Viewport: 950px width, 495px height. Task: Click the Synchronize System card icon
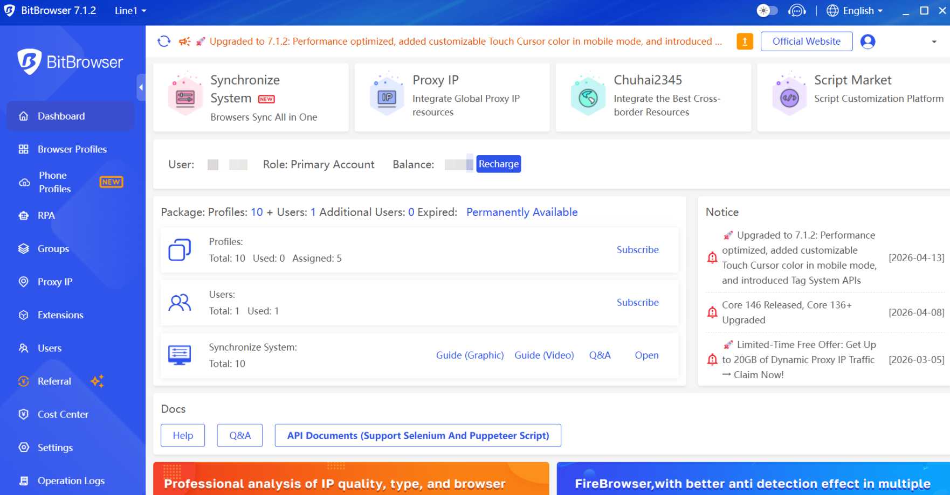point(185,97)
